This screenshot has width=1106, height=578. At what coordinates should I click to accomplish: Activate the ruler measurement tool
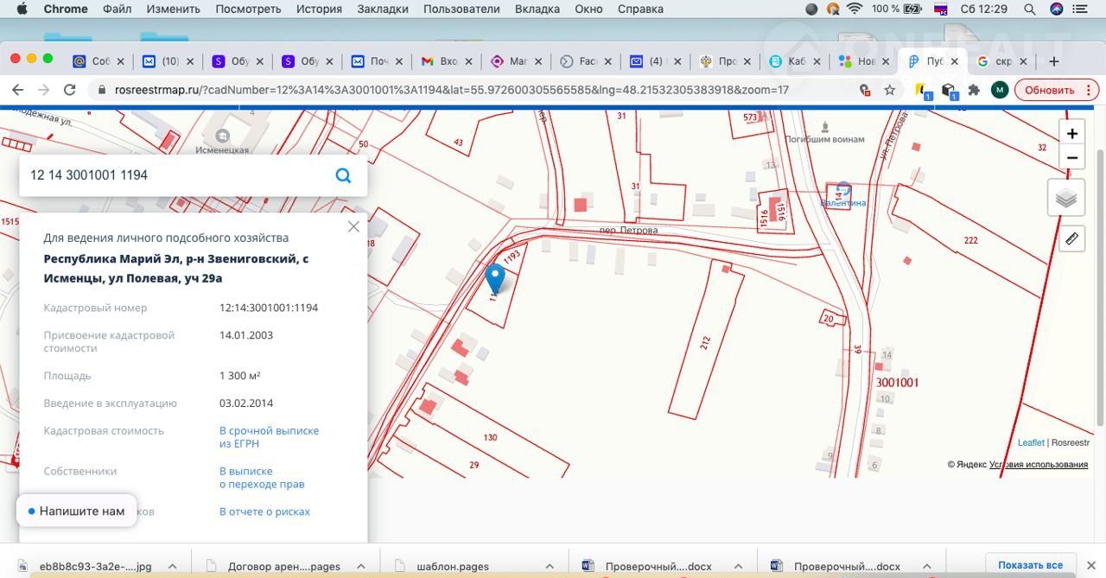click(x=1071, y=238)
